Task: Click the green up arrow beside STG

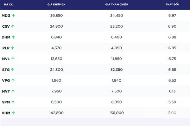Action: click(x=13, y=70)
